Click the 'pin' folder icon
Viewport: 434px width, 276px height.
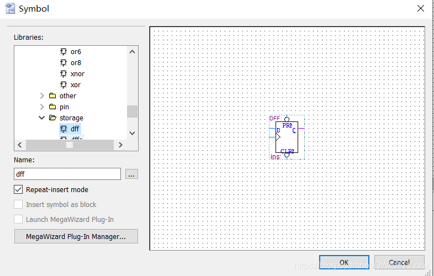tap(52, 107)
